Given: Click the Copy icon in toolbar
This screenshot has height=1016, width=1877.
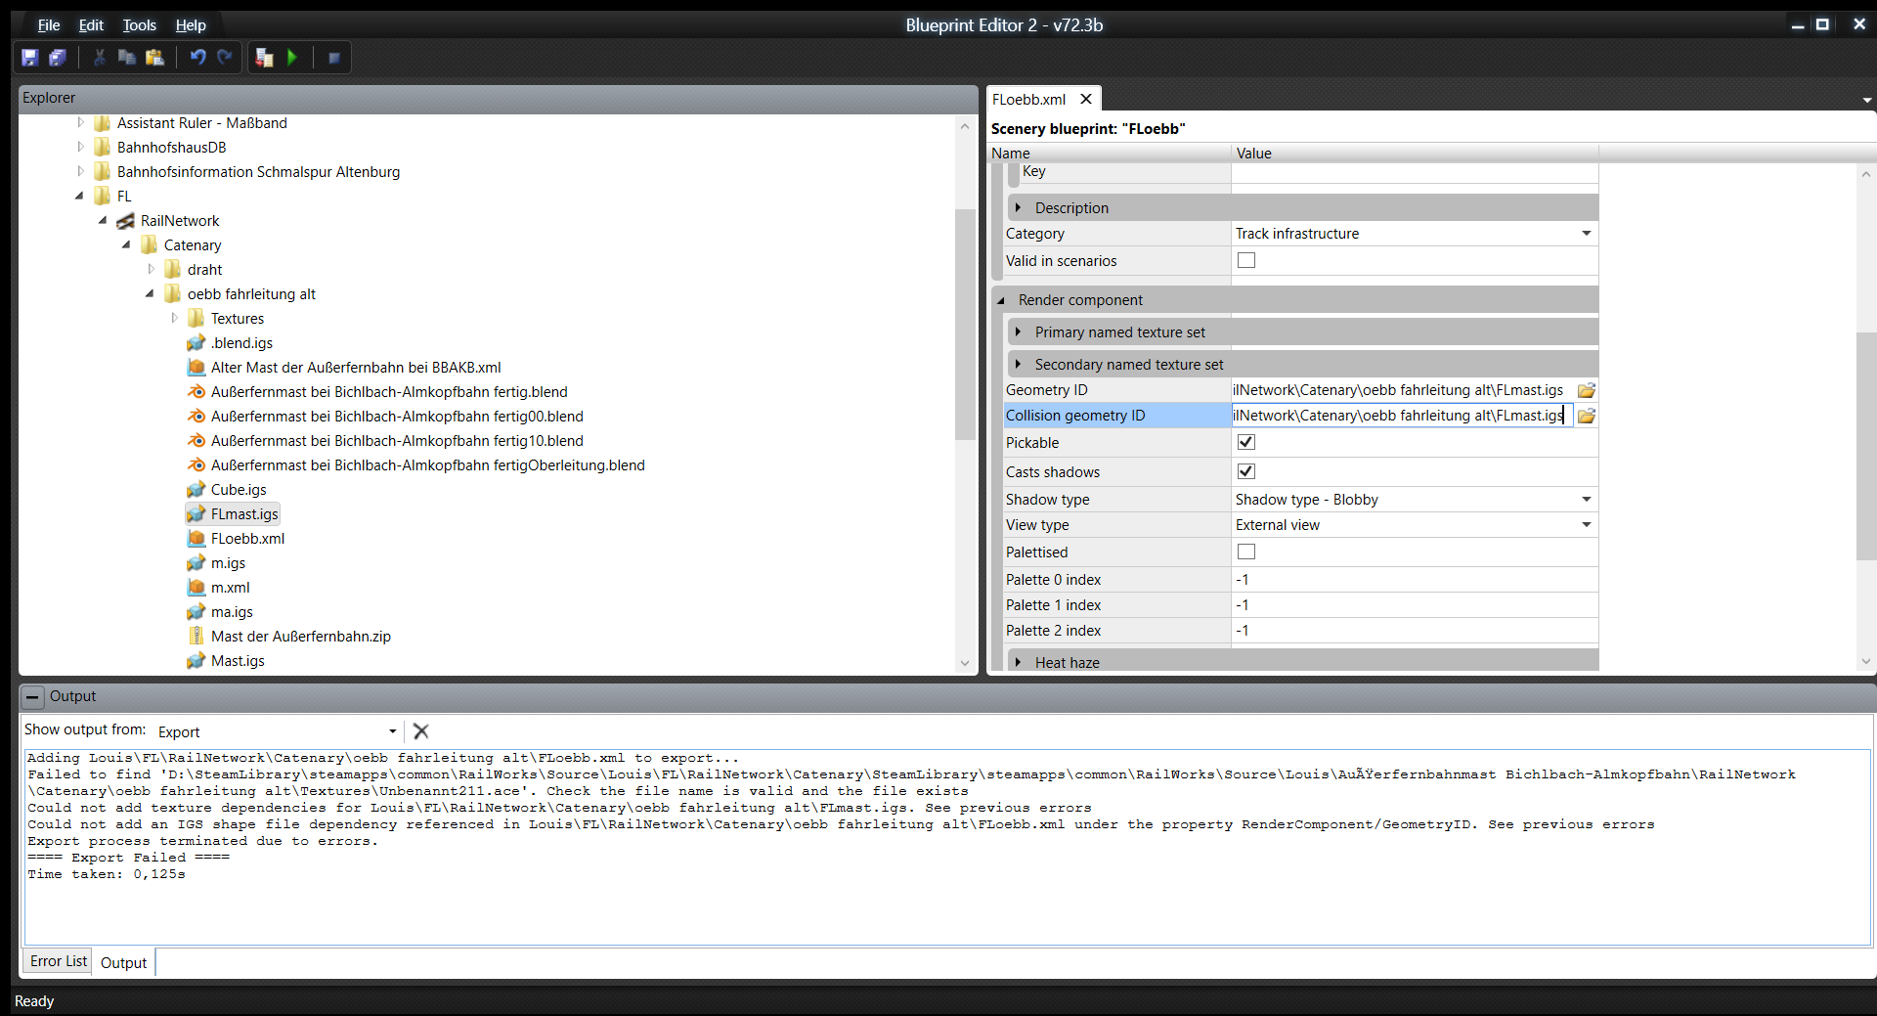Looking at the screenshot, I should [127, 58].
